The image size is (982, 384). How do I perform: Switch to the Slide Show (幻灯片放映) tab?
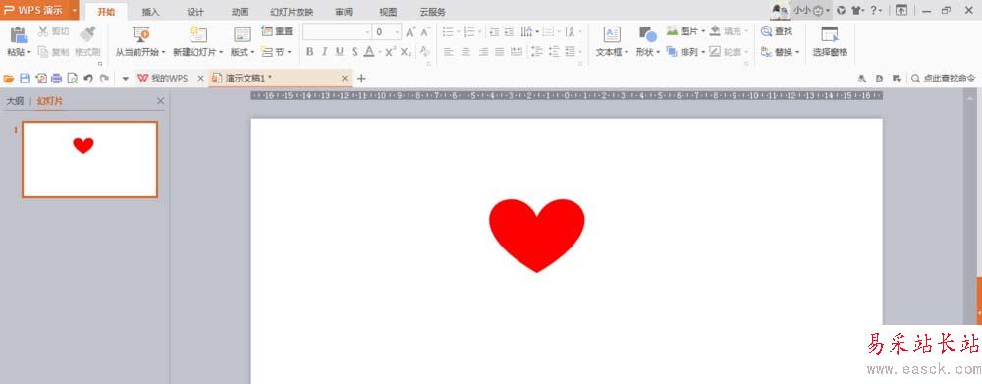pyautogui.click(x=292, y=12)
